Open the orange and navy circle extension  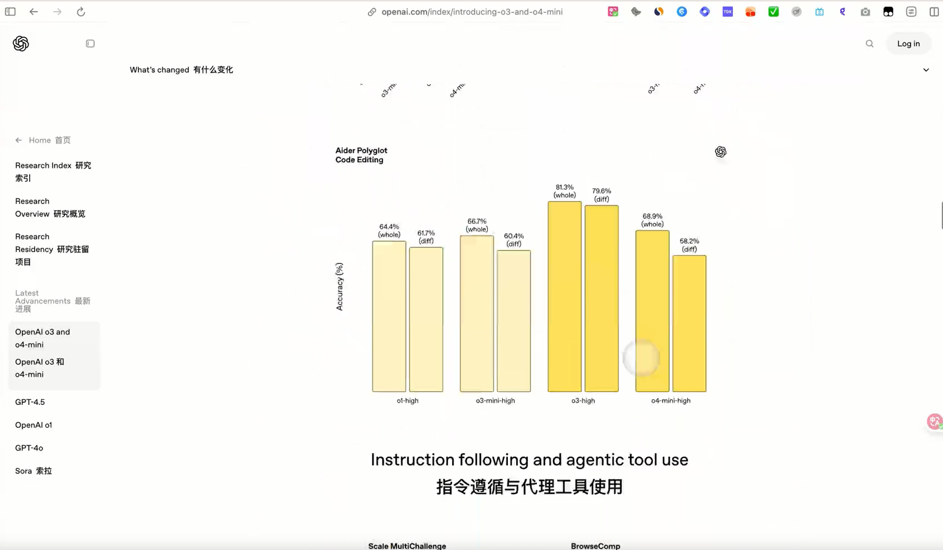[x=659, y=12]
